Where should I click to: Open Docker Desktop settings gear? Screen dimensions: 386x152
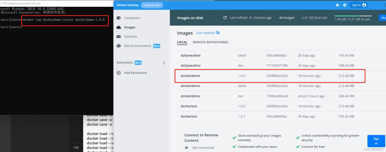(345, 5)
